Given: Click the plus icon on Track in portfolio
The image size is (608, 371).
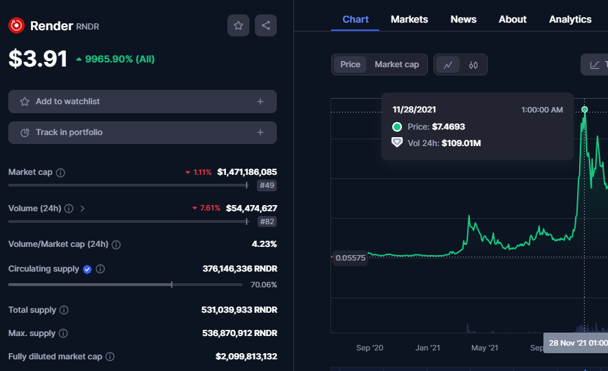Looking at the screenshot, I should [x=260, y=132].
